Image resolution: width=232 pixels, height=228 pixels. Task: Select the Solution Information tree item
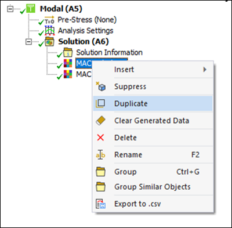110,52
